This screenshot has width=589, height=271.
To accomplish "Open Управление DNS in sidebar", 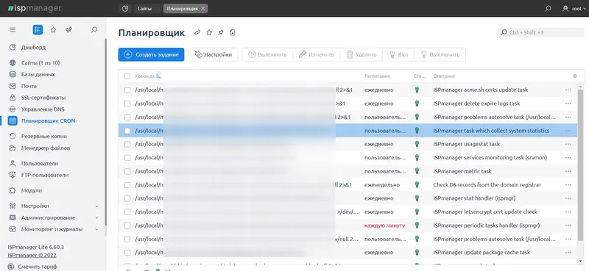I will pos(43,109).
